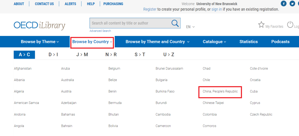Viewport: 299px width, 136px height.
Task: Select Benin
Action: [112, 91]
